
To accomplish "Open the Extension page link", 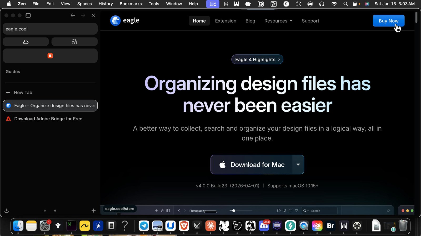I will pos(225,21).
